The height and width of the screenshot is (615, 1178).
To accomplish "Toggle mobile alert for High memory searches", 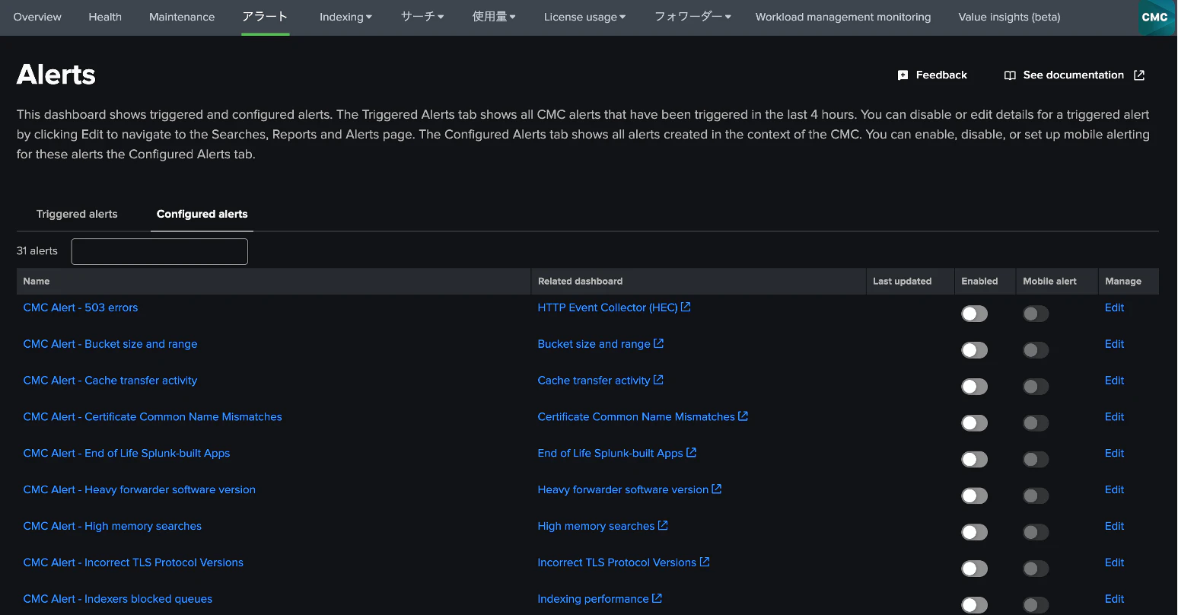I will pos(1036,533).
